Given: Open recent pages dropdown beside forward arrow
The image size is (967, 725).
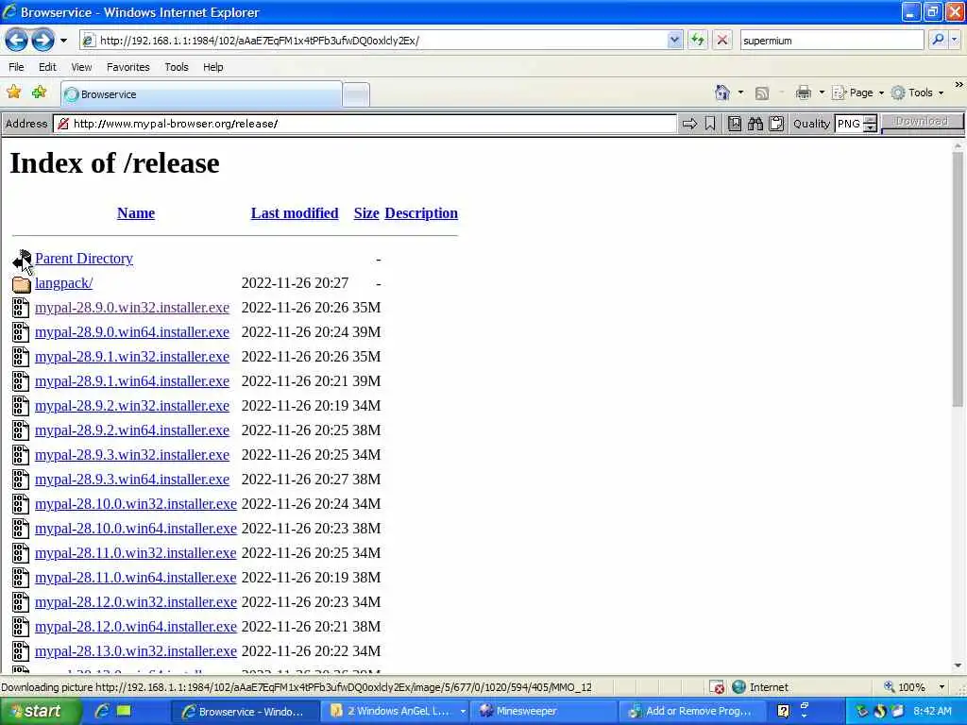Looking at the screenshot, I should pyautogui.click(x=63, y=41).
